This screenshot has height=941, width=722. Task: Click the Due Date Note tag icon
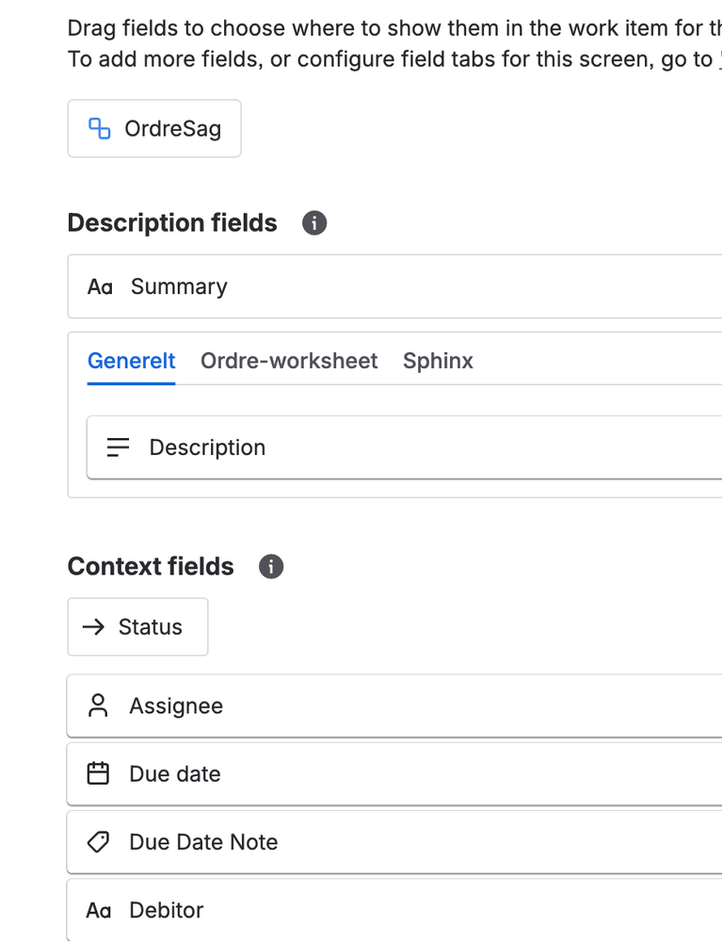pos(98,842)
